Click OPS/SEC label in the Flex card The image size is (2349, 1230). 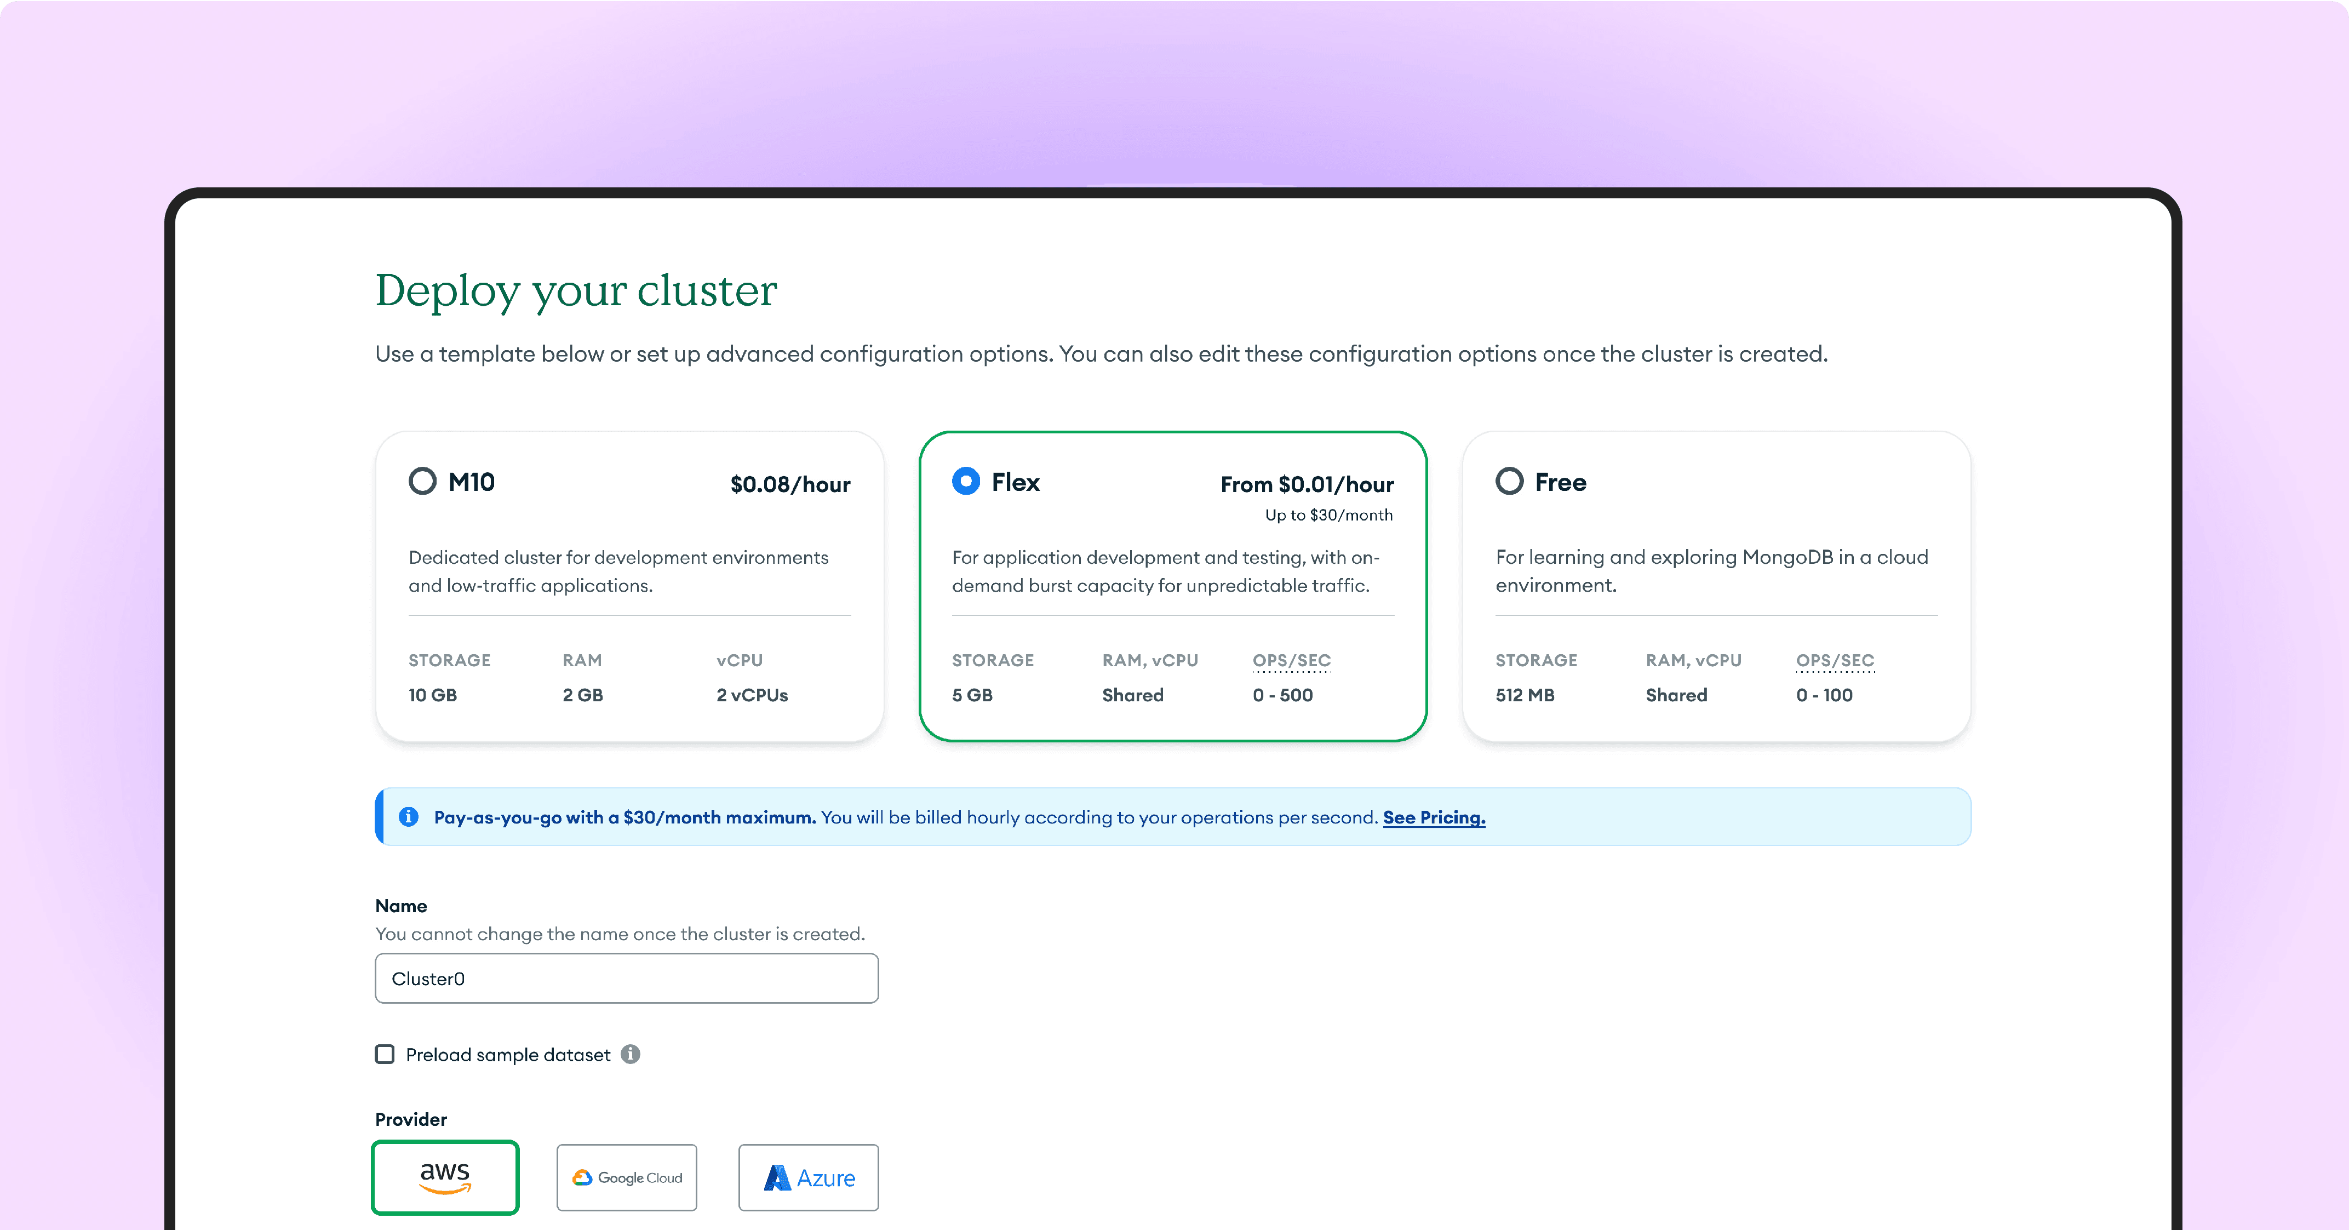point(1291,660)
